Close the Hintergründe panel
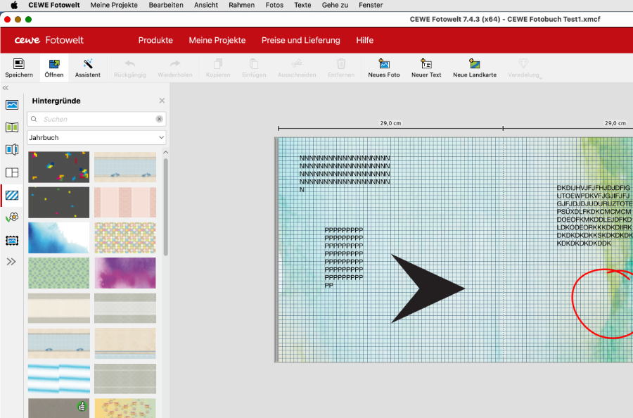This screenshot has height=418, width=633. (162, 101)
